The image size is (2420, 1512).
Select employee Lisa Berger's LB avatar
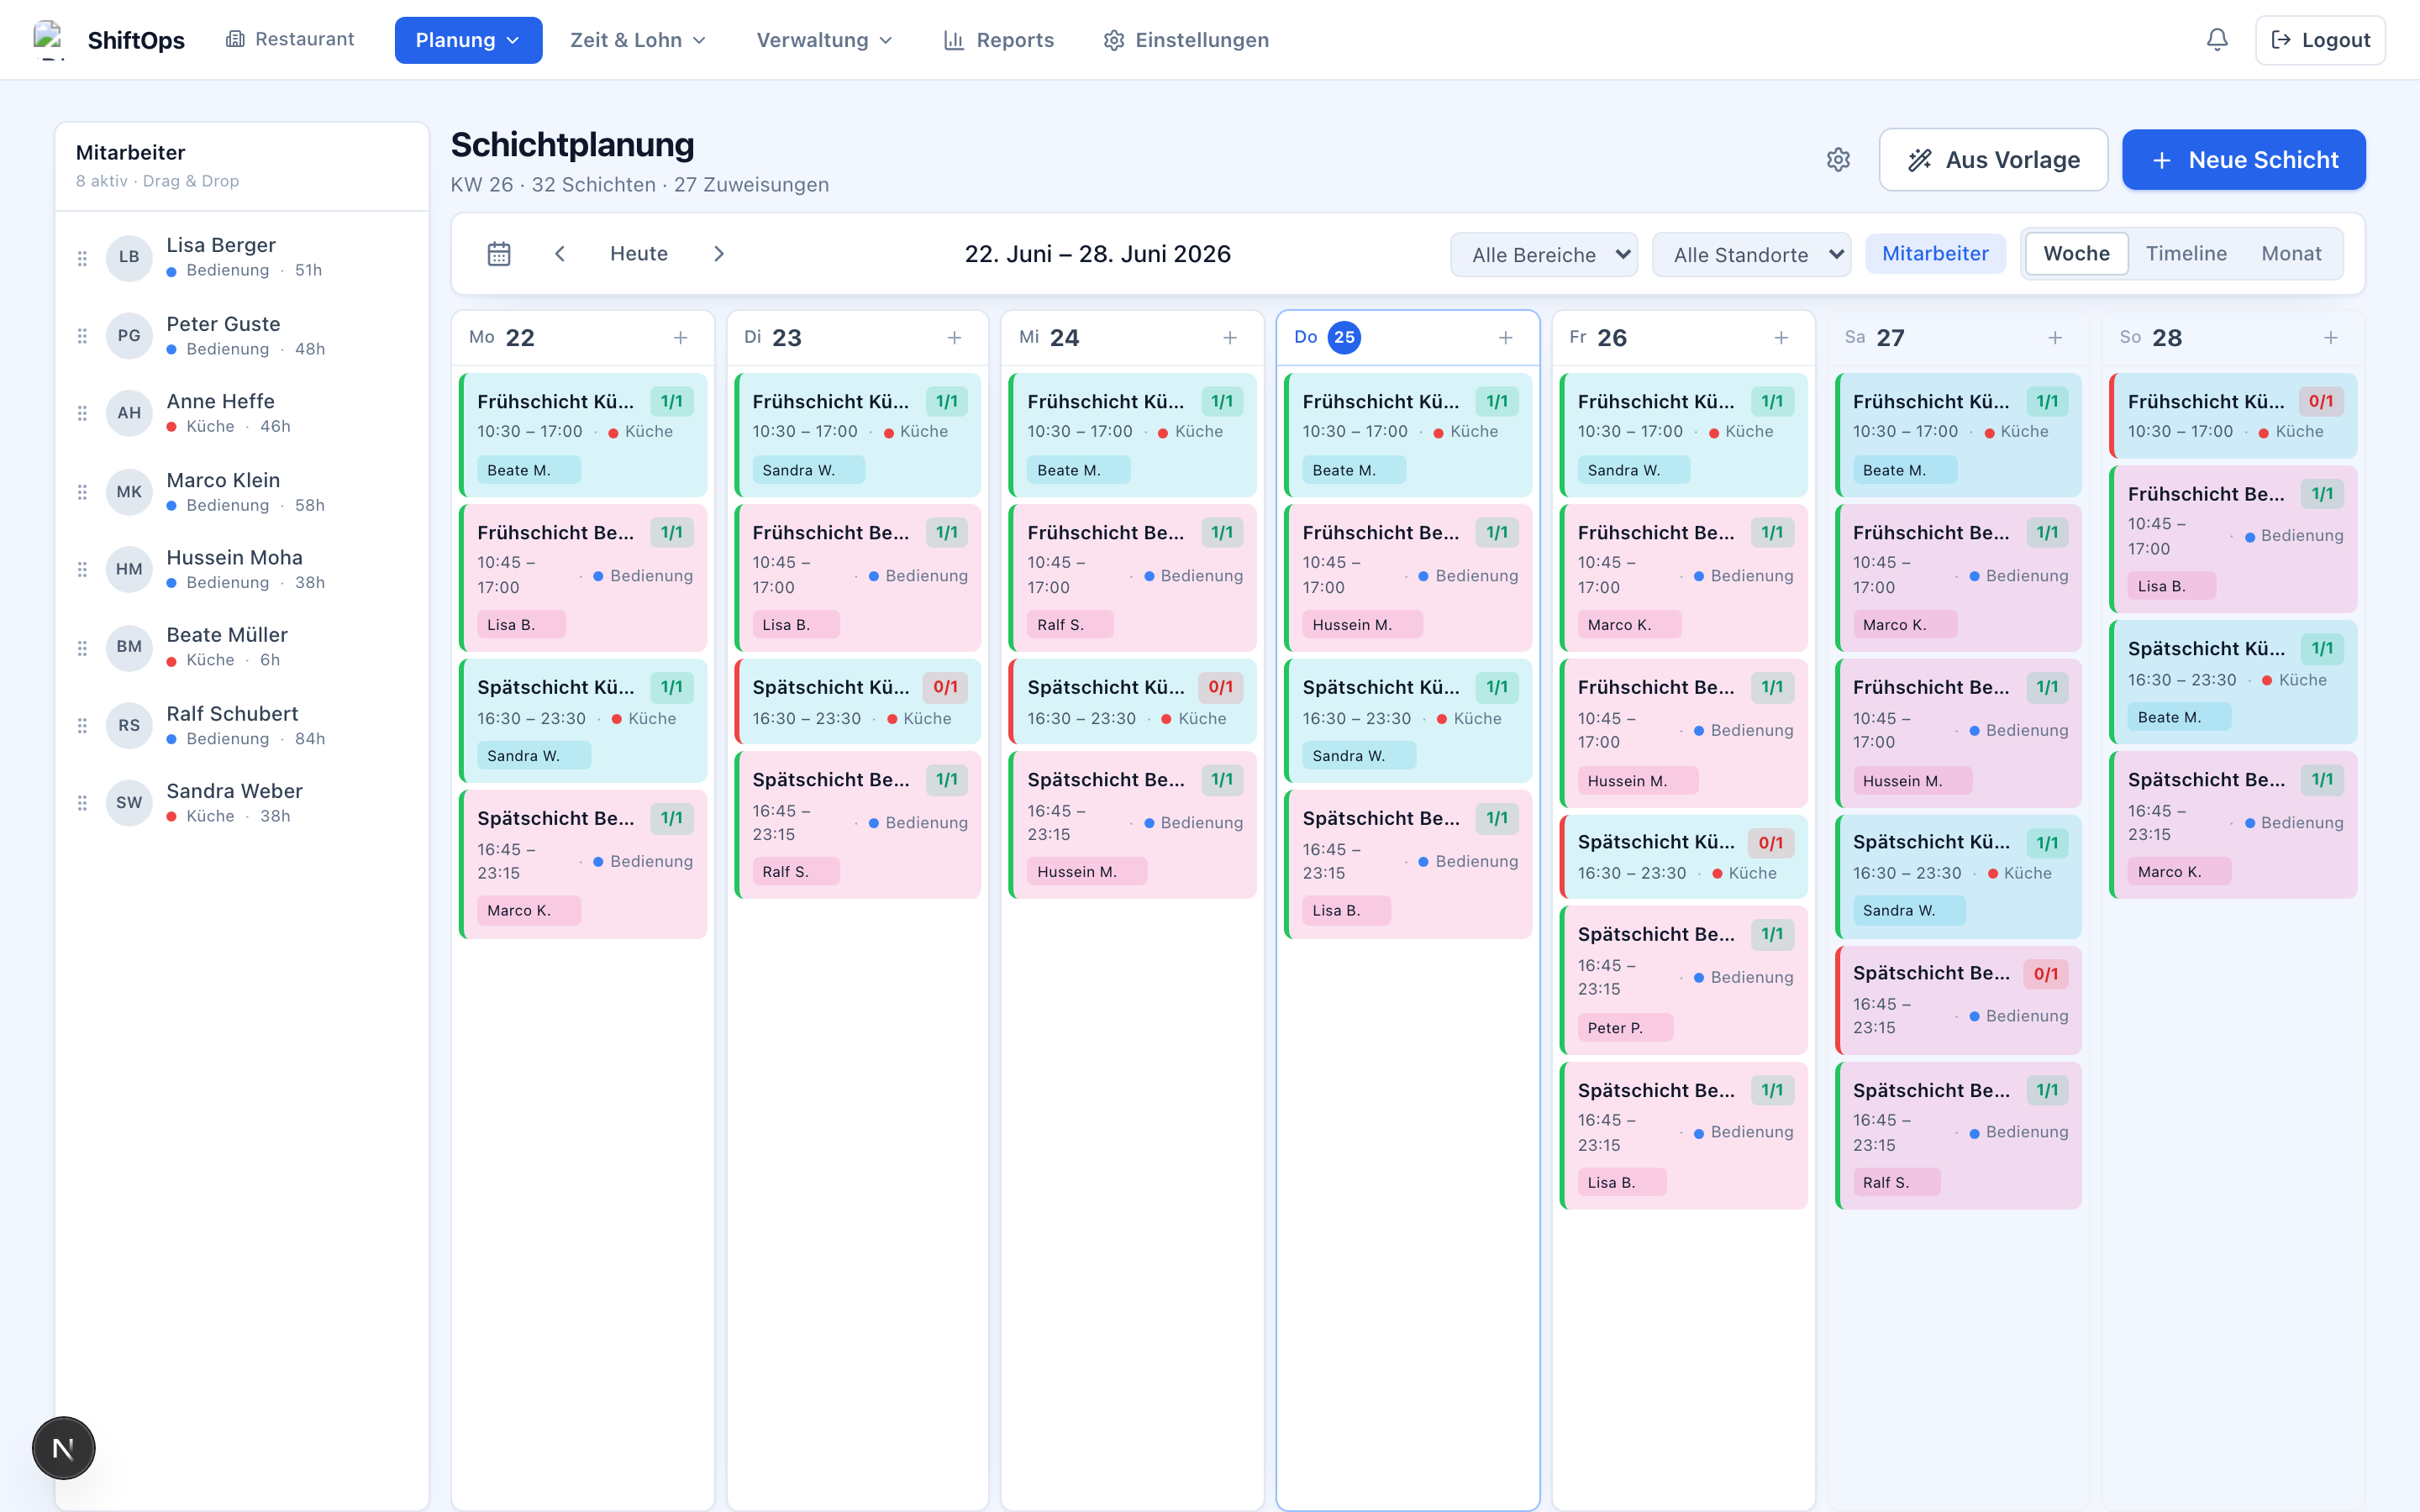click(129, 257)
